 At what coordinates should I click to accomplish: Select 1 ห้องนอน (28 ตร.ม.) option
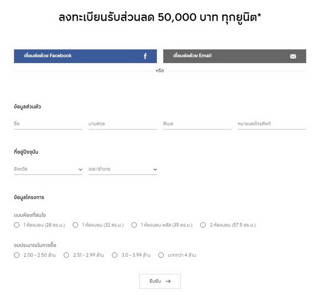click(17, 225)
